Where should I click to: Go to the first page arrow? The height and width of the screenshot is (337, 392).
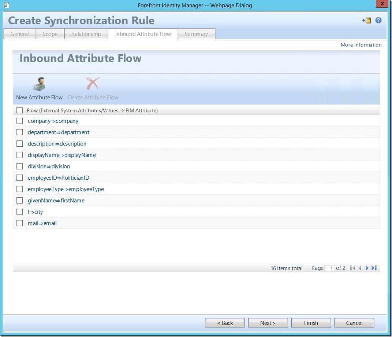[353, 268]
